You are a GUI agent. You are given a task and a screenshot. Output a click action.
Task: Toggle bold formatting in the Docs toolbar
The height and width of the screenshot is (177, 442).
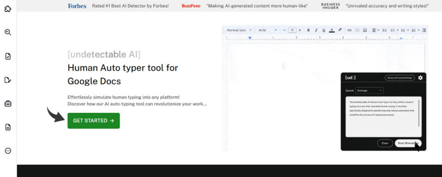pyautogui.click(x=309, y=30)
